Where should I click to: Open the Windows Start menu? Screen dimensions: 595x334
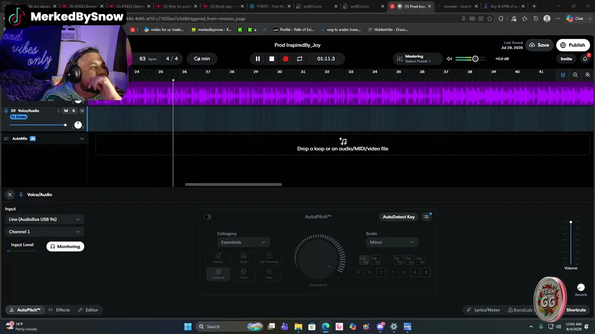point(188,327)
